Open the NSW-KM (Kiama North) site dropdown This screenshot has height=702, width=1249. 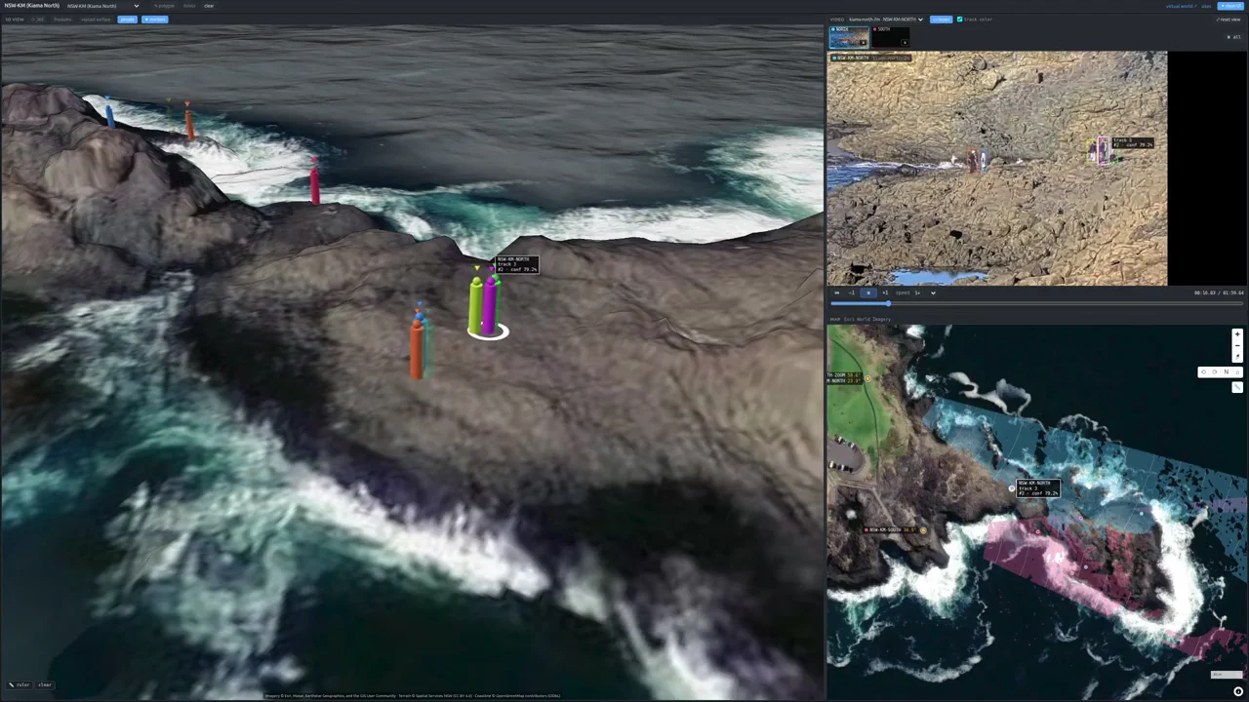point(103,6)
